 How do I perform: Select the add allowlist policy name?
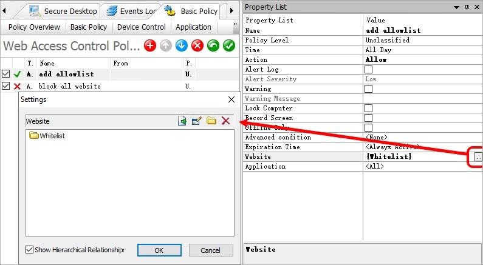(67, 74)
